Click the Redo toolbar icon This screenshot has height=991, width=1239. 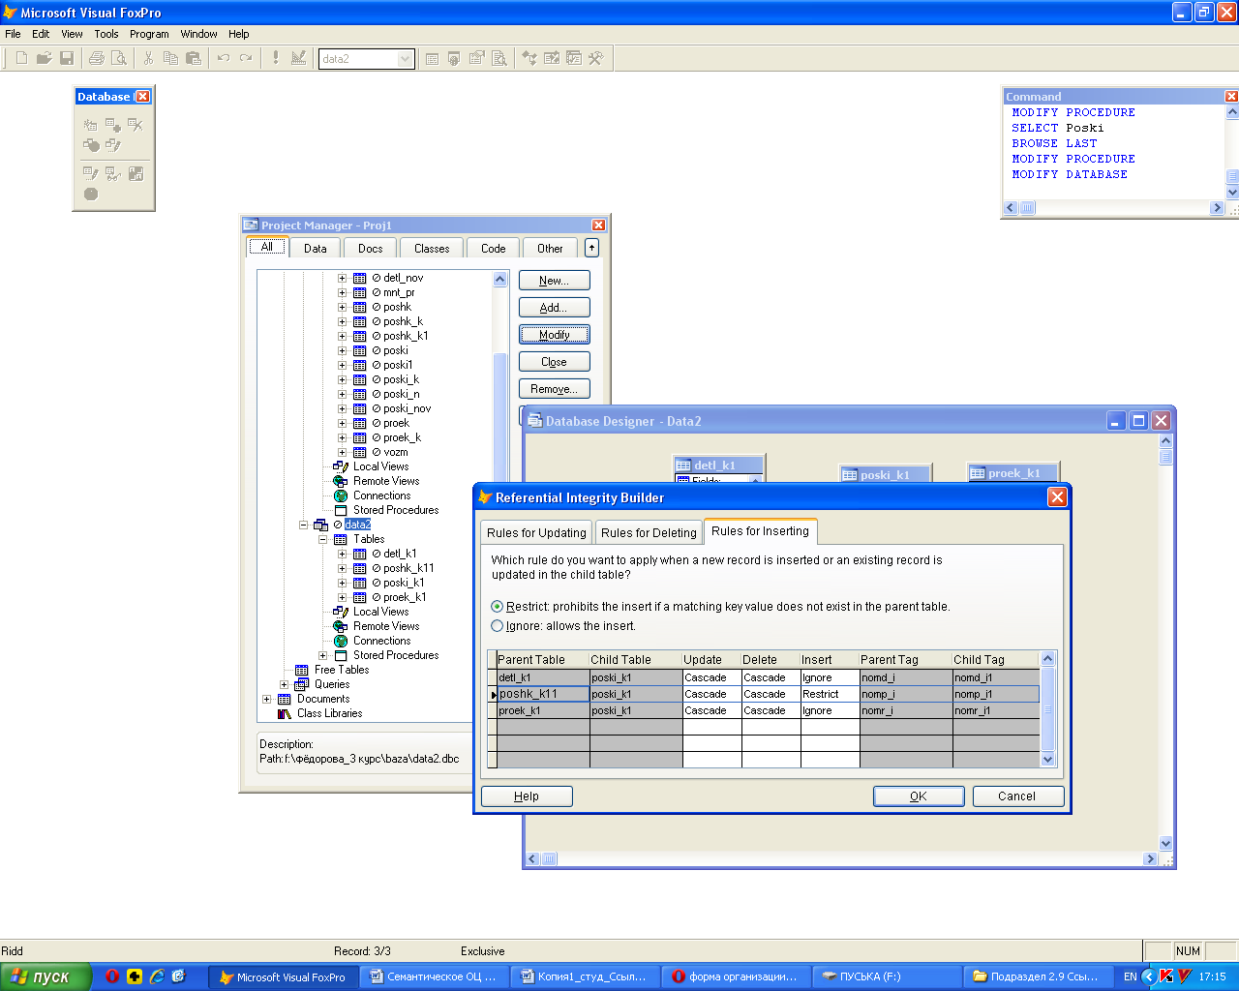(x=246, y=58)
